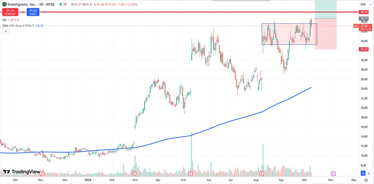The image size is (374, 184).
Task: Select the SMA 200 close indicator legend
Action: [x=23, y=26]
